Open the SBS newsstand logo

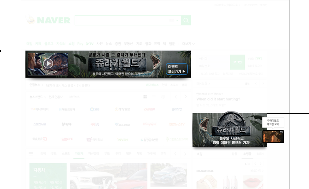tap(95, 109)
